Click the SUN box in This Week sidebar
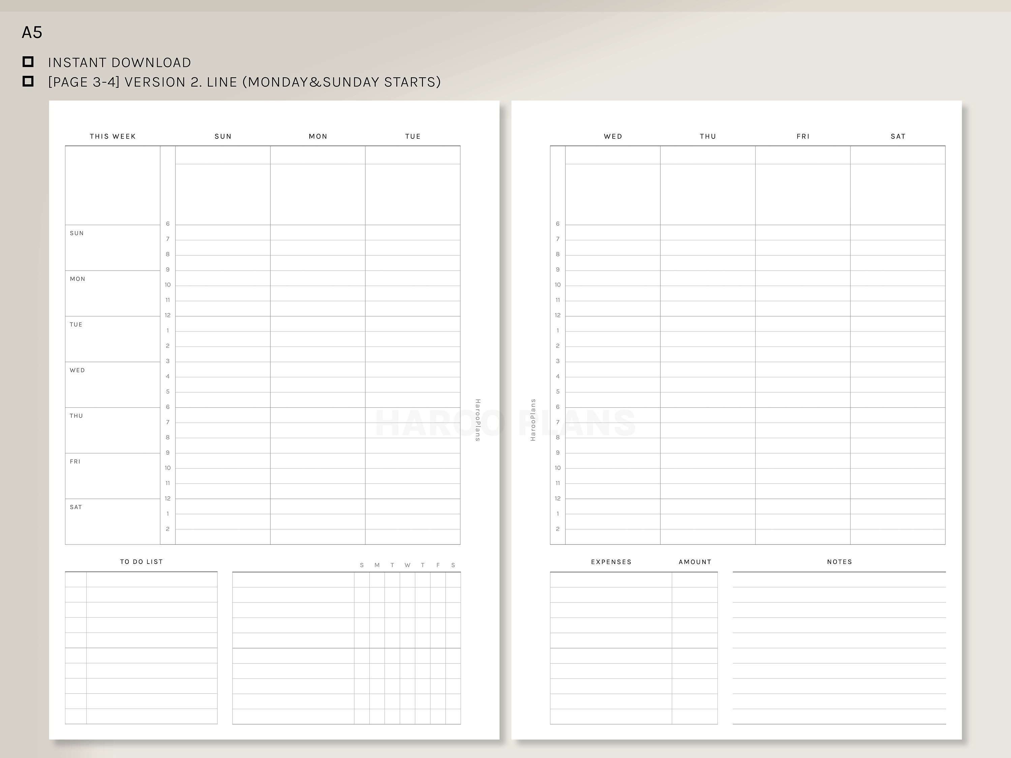 (113, 248)
